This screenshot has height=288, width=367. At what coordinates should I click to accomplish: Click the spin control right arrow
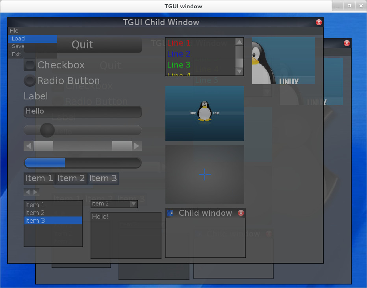pyautogui.click(x=35, y=192)
